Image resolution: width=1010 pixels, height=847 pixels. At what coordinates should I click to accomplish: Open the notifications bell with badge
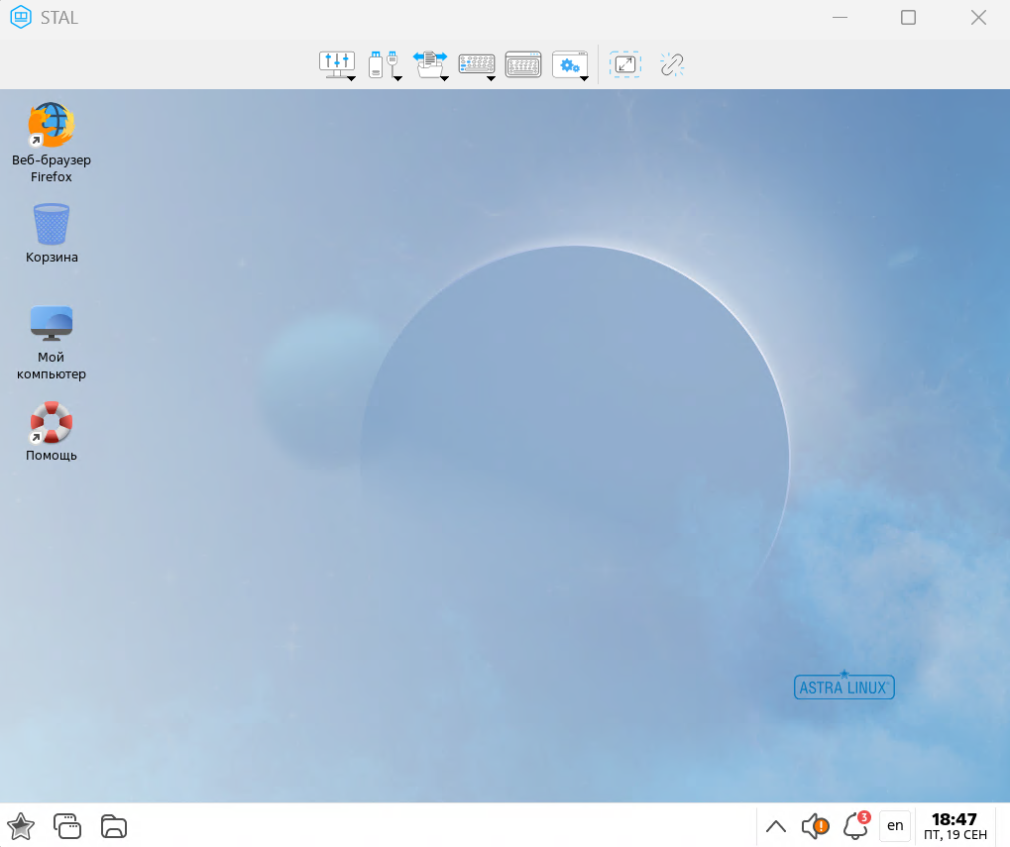coord(856,825)
